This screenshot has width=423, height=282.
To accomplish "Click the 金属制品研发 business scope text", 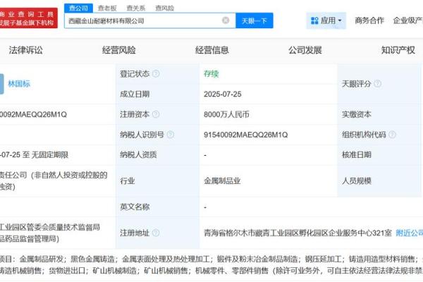I will [x=42, y=259].
